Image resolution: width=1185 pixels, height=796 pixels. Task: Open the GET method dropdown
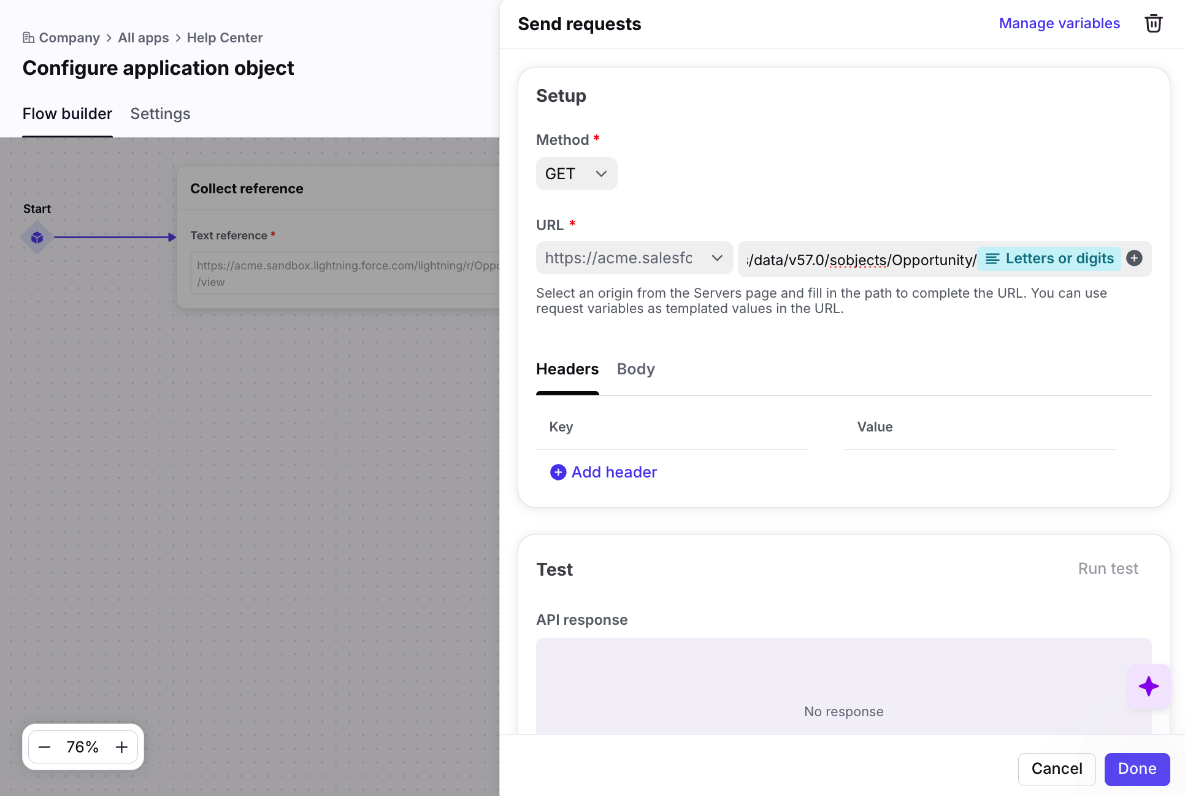576,174
